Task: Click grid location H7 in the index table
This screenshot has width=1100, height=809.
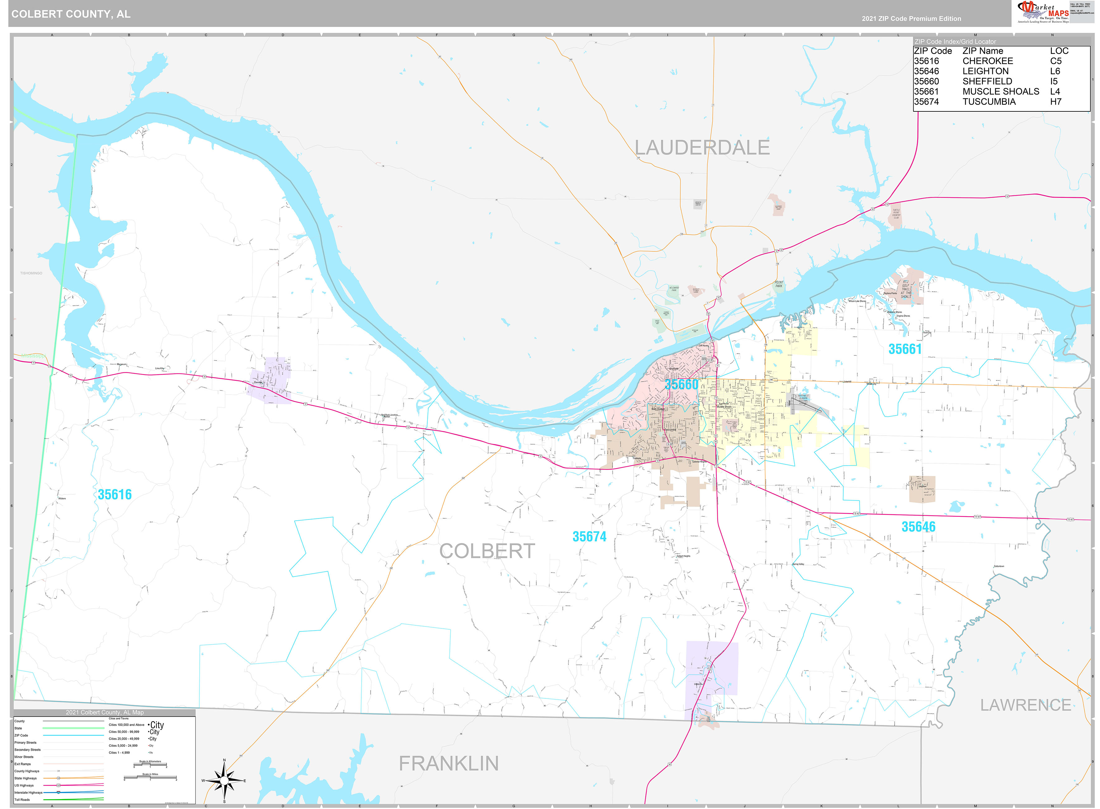Action: click(1055, 102)
